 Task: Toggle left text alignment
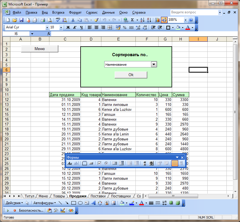click(90, 27)
